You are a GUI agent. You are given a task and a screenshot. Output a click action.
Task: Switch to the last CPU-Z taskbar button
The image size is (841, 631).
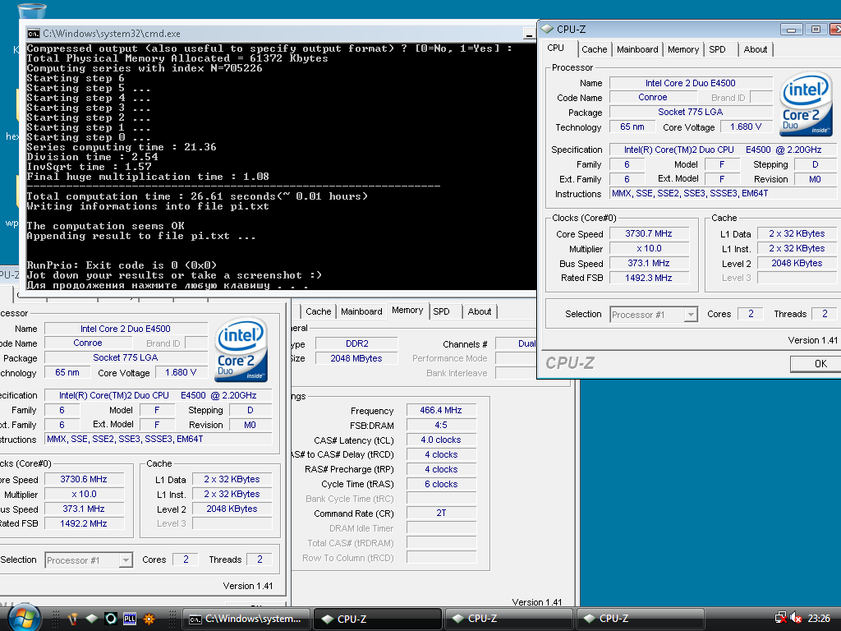(639, 619)
